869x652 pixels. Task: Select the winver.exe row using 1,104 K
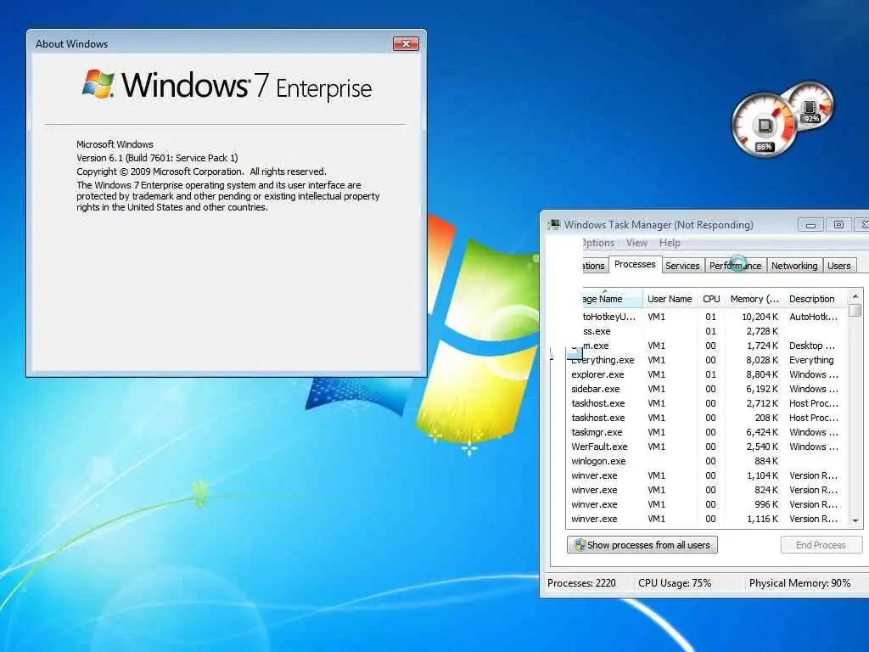(x=706, y=475)
